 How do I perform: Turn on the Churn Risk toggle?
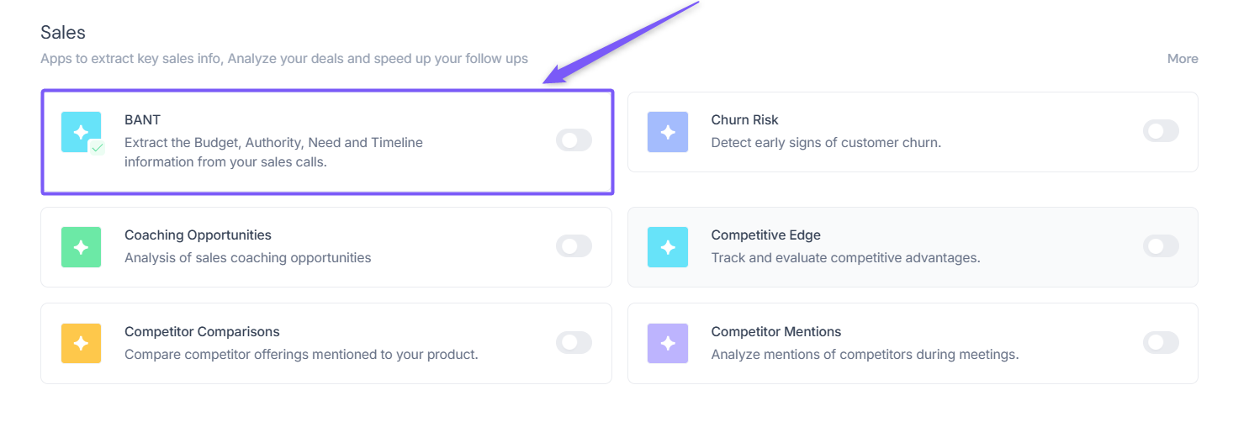1160,131
